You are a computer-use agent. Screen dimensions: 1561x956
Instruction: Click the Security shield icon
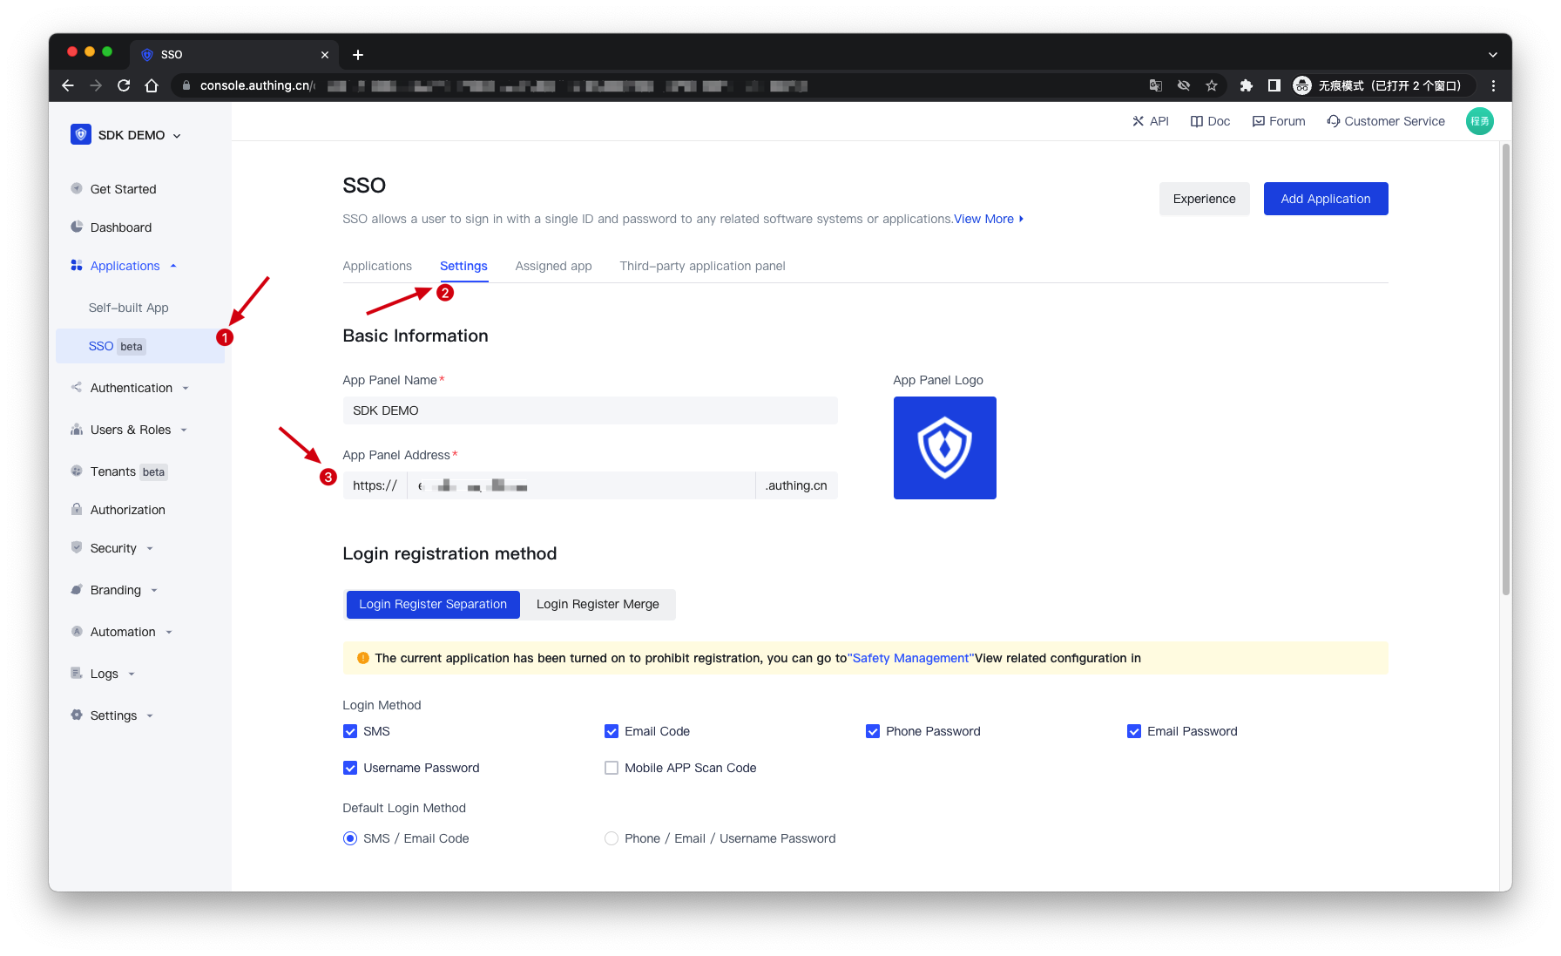tap(77, 547)
